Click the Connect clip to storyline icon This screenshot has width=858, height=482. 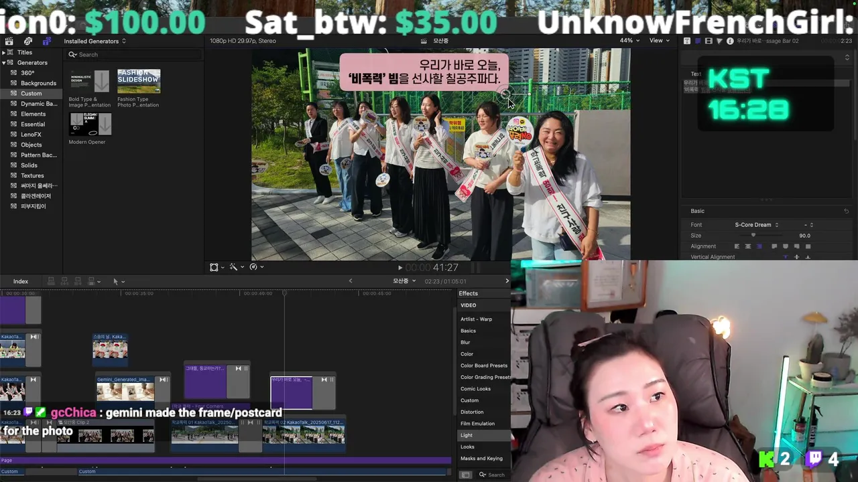51,281
